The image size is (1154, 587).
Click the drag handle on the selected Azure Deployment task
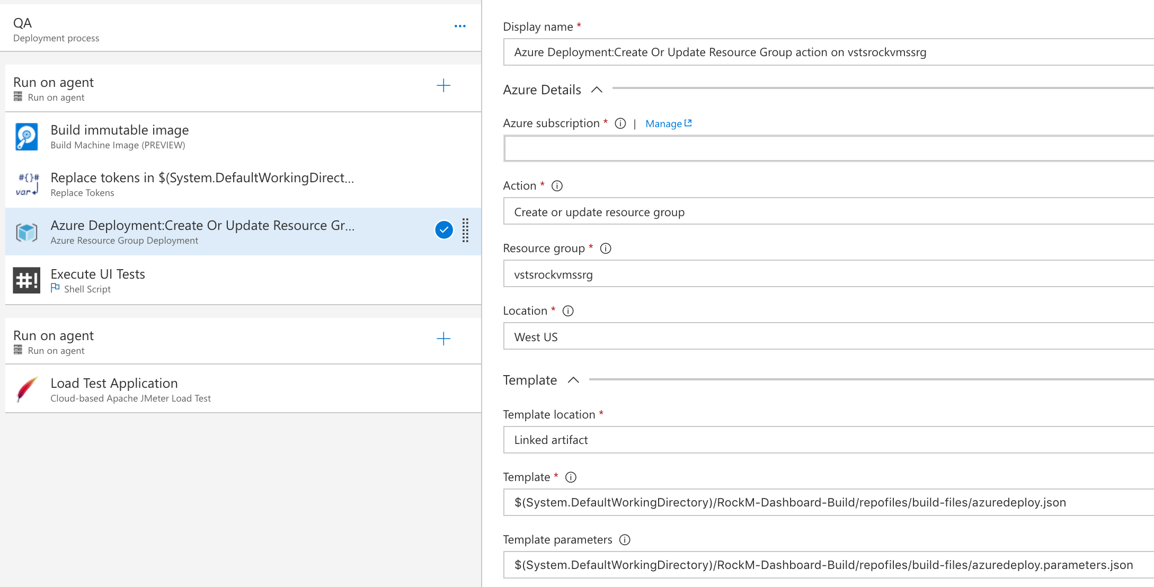[x=465, y=230]
